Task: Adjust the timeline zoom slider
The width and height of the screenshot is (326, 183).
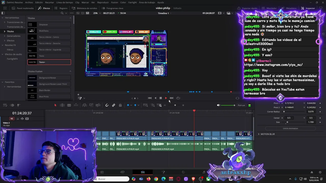Action: click(x=175, y=105)
